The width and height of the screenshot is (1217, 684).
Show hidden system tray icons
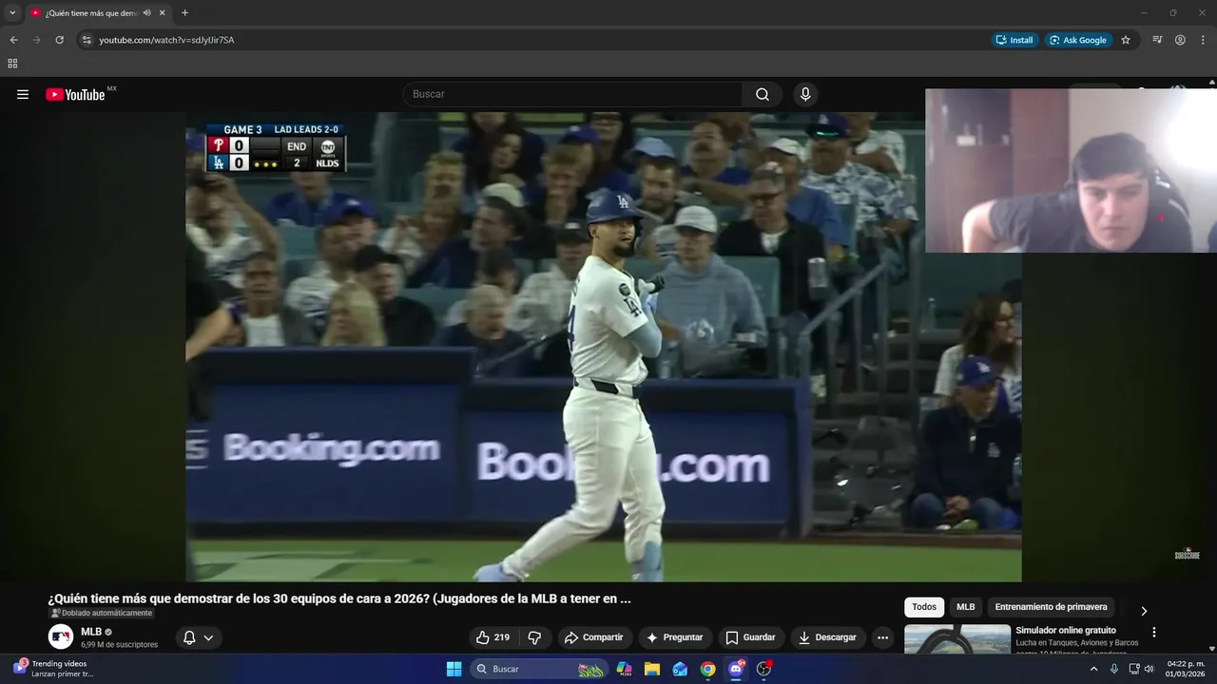click(1093, 669)
